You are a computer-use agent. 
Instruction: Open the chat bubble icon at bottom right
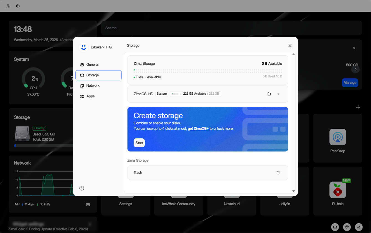coord(347,227)
